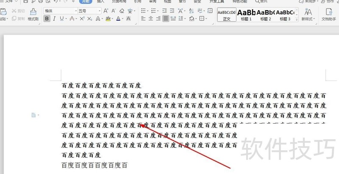Click the decrease indent icon
Image resolution: width=339 pixels, height=174 pixels.
point(164,11)
